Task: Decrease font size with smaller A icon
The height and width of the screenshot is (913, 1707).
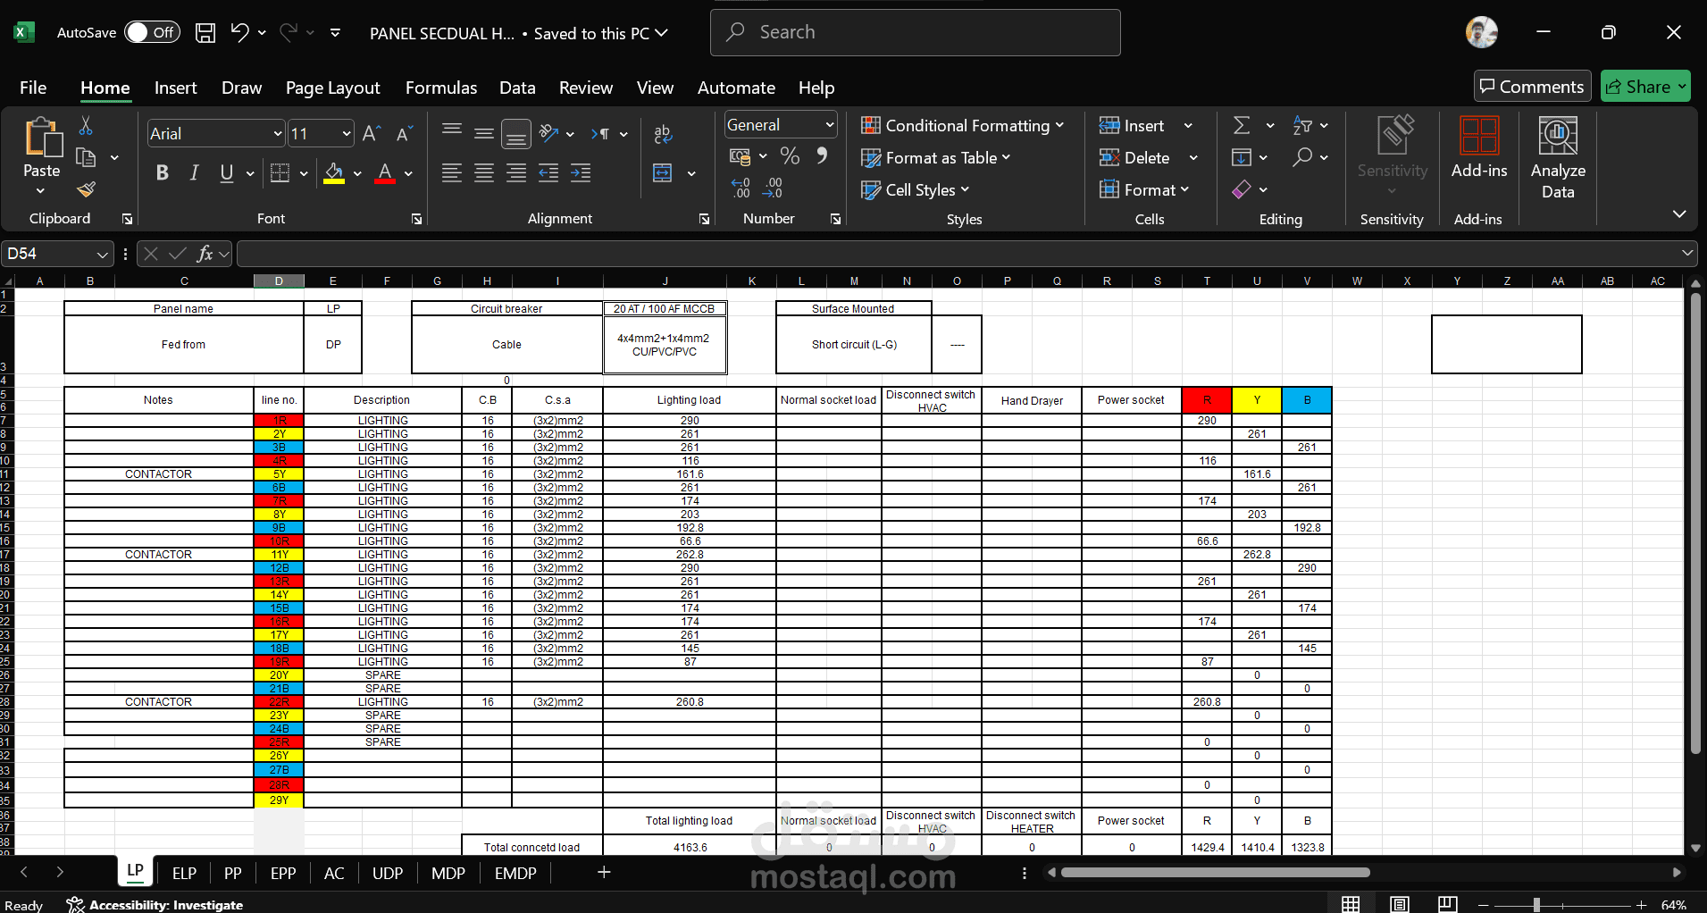Action: pos(404,134)
